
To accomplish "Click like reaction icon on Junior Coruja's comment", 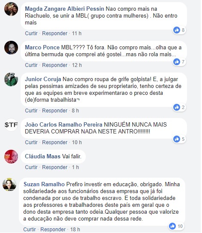I will (177, 107).
